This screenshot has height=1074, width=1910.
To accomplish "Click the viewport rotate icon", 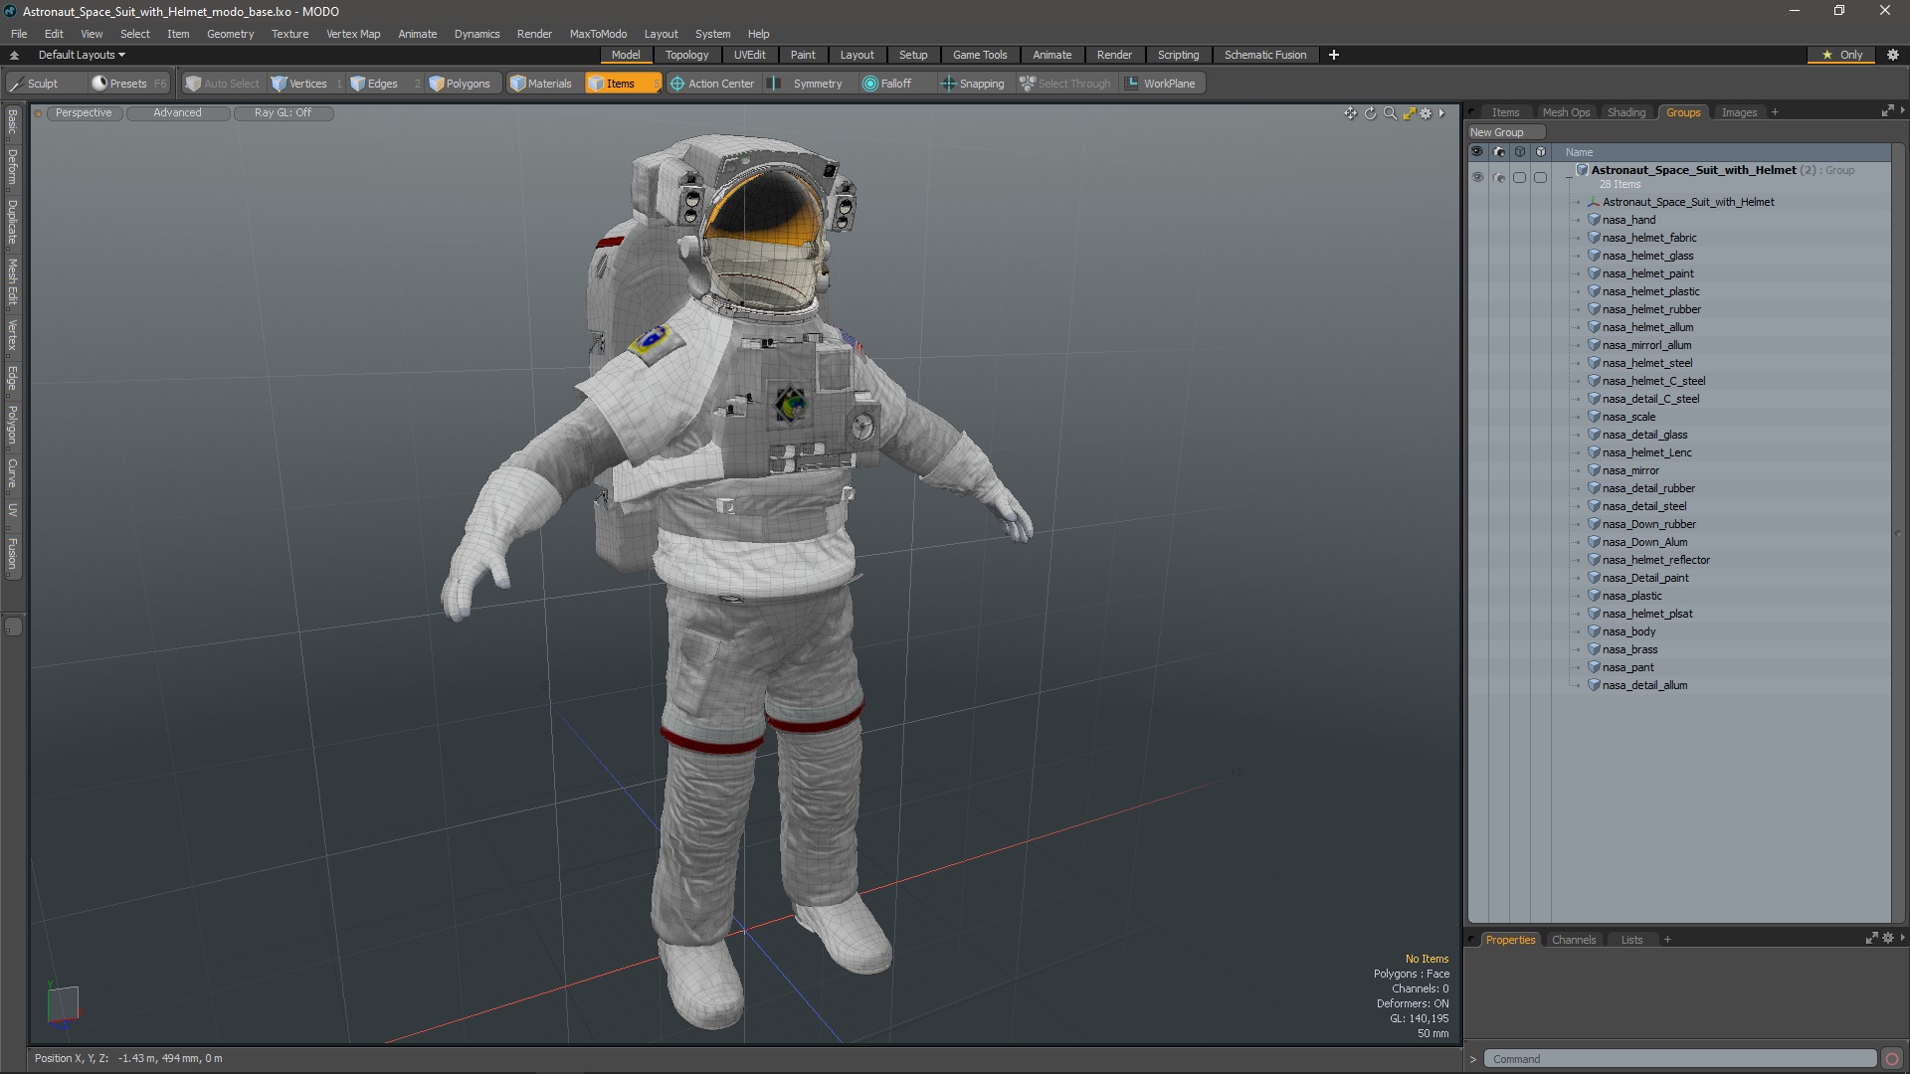I will coord(1370,113).
